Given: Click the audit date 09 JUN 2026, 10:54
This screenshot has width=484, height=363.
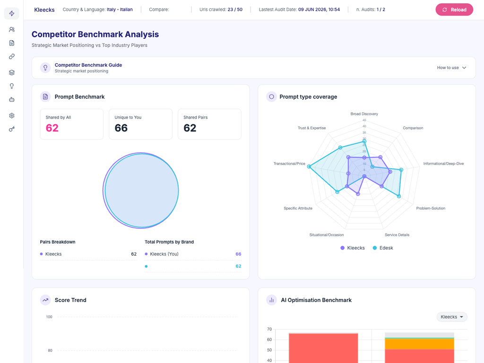Looking at the screenshot, I should 319,9.
